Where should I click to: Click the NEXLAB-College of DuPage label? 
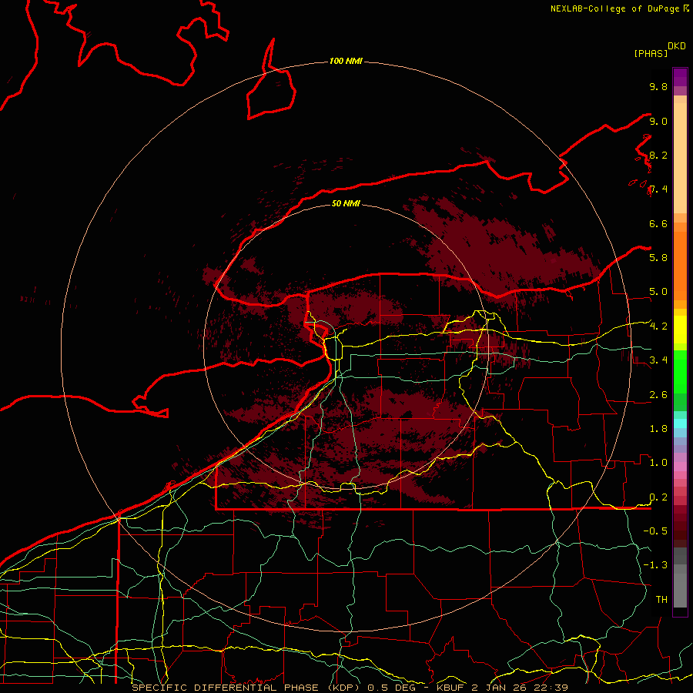(614, 8)
